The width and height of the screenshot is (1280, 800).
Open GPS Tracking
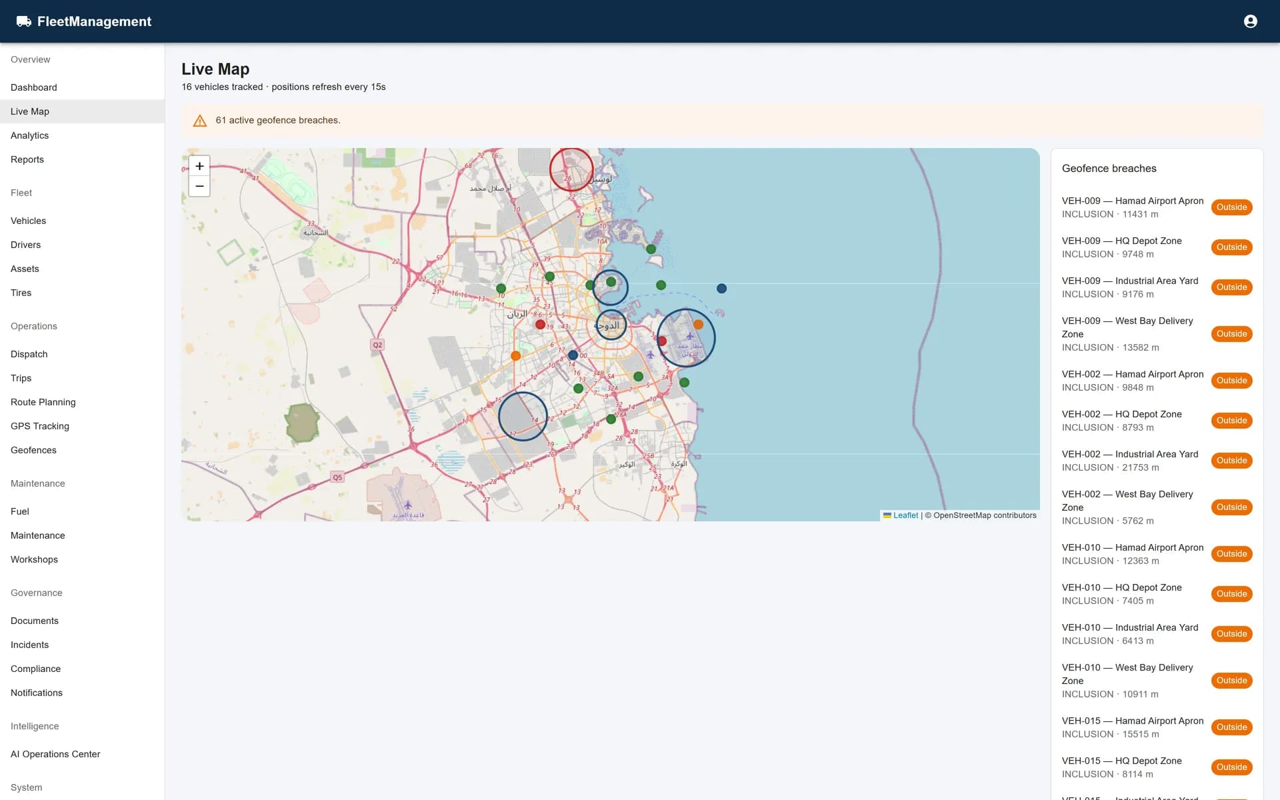pos(82,426)
